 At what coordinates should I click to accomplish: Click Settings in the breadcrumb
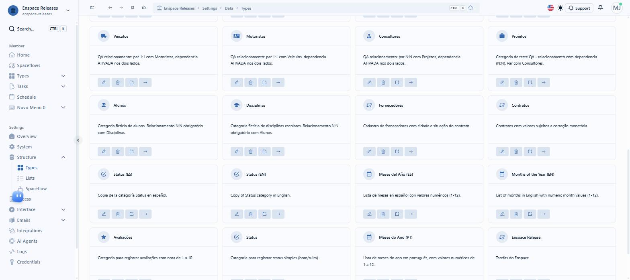click(209, 8)
